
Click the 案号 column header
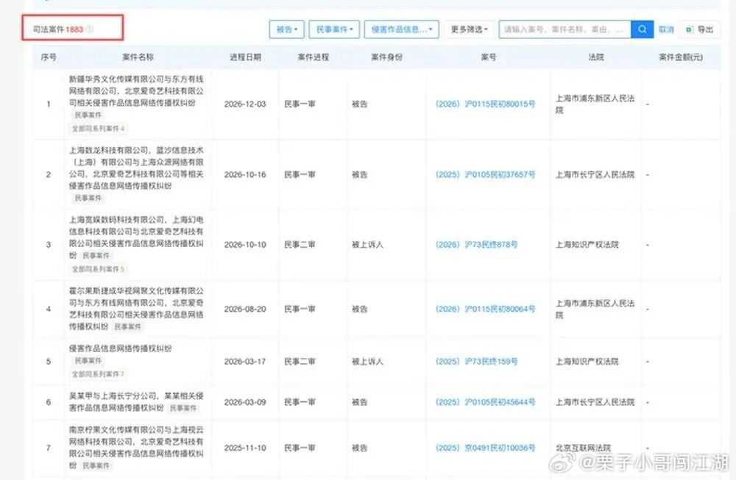[488, 57]
